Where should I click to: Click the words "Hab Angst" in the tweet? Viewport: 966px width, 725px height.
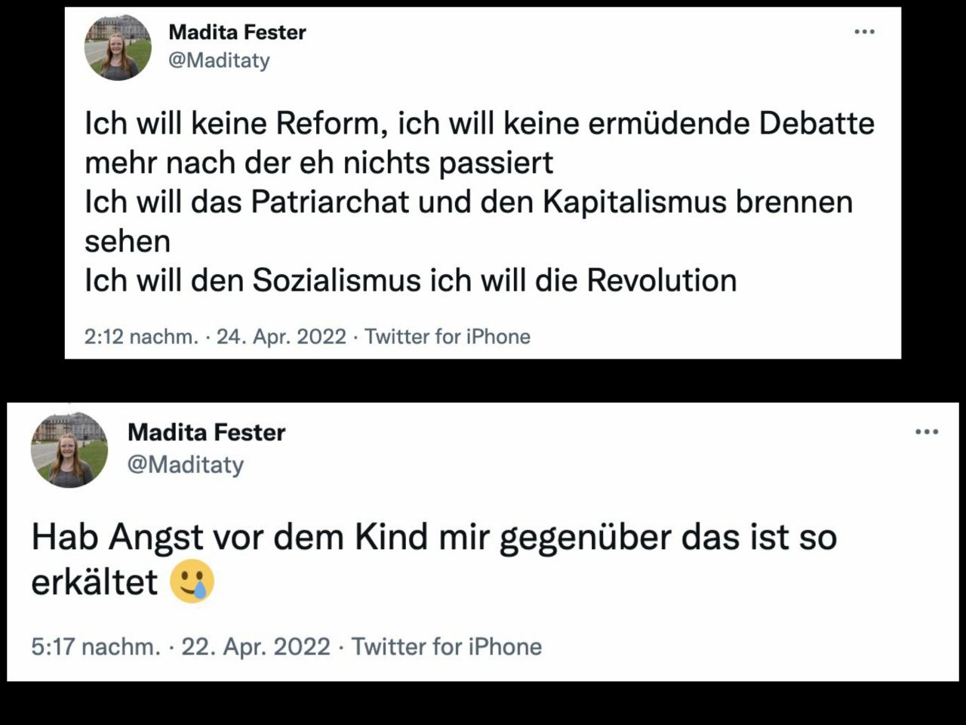(116, 537)
